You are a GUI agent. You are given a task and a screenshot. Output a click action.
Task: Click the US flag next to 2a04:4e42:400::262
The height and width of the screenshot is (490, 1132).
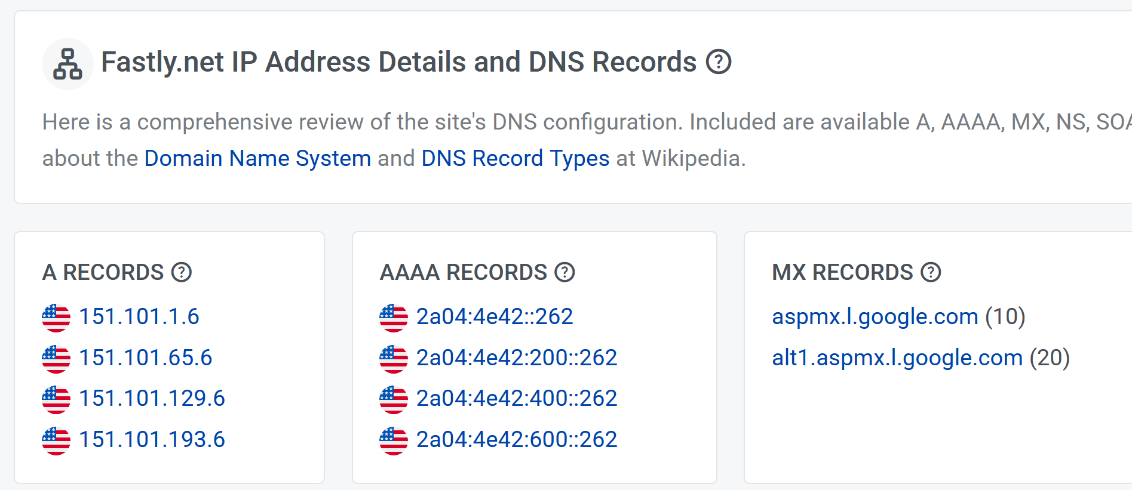394,399
